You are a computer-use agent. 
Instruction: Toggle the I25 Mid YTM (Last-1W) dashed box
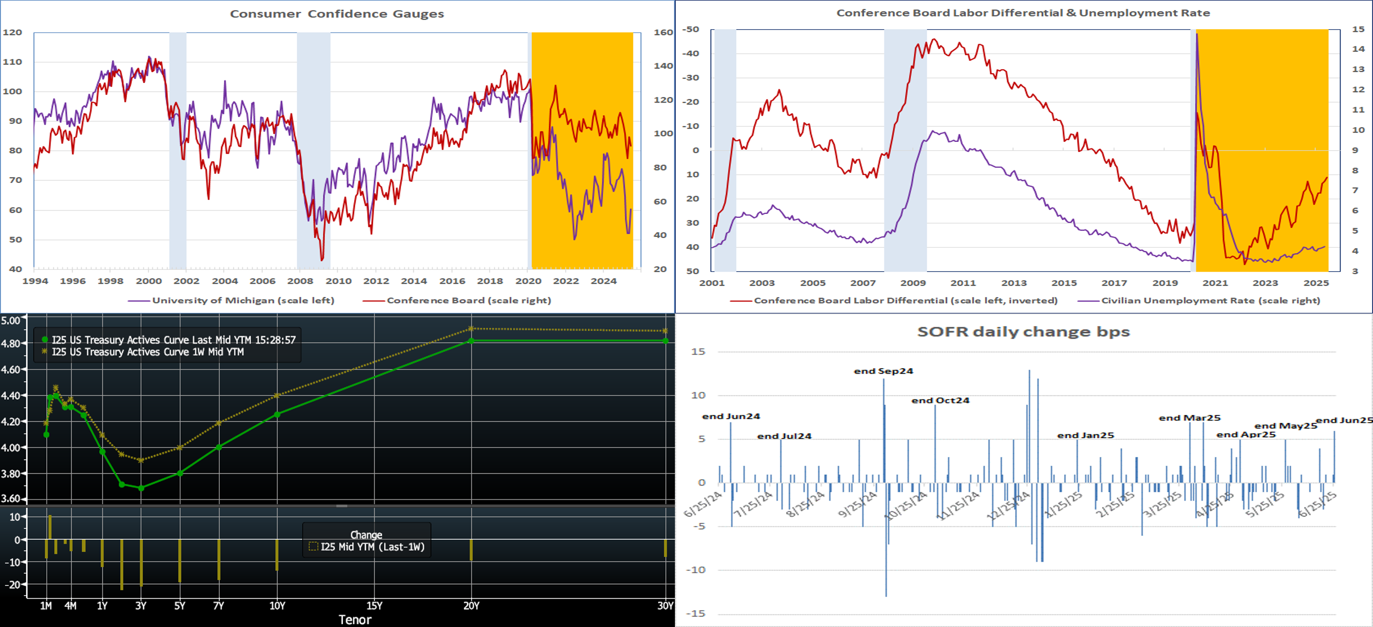pyautogui.click(x=313, y=547)
